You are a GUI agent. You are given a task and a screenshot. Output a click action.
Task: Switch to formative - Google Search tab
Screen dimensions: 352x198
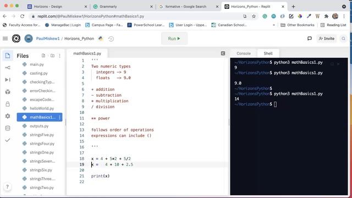[189, 7]
